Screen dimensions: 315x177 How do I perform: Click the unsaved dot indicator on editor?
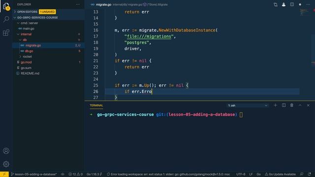[300, 4]
